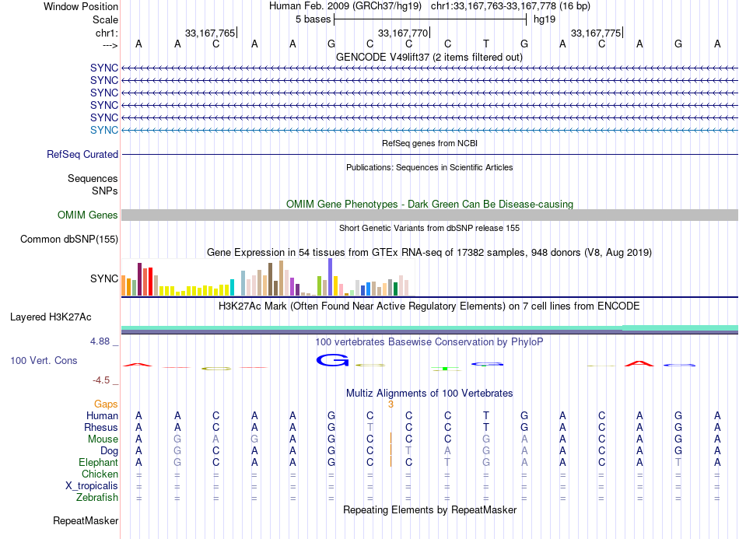
Task: Select the light-blue SYNC transcript label
Action: [x=104, y=130]
